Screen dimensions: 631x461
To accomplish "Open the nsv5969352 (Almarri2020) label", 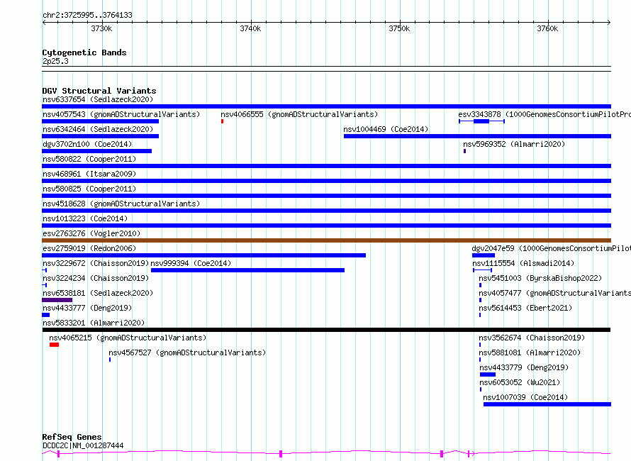I will (514, 144).
